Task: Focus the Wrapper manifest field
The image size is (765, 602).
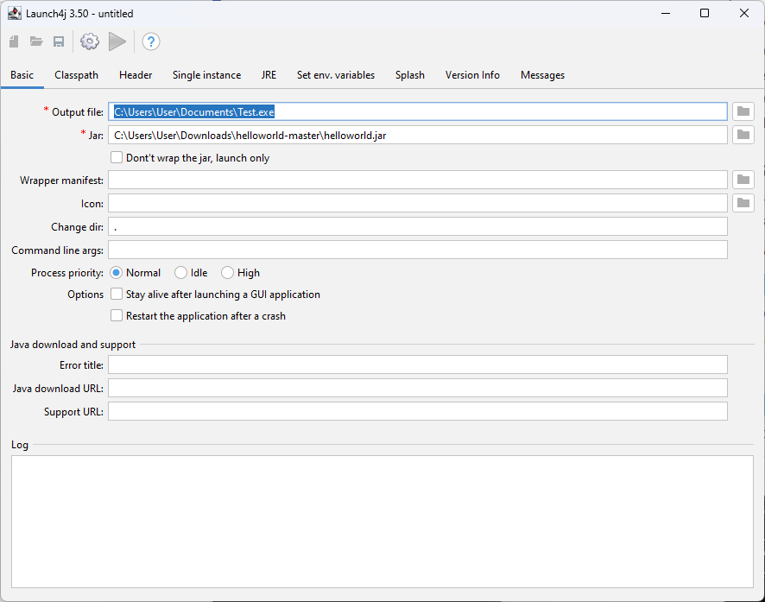Action: pos(418,180)
